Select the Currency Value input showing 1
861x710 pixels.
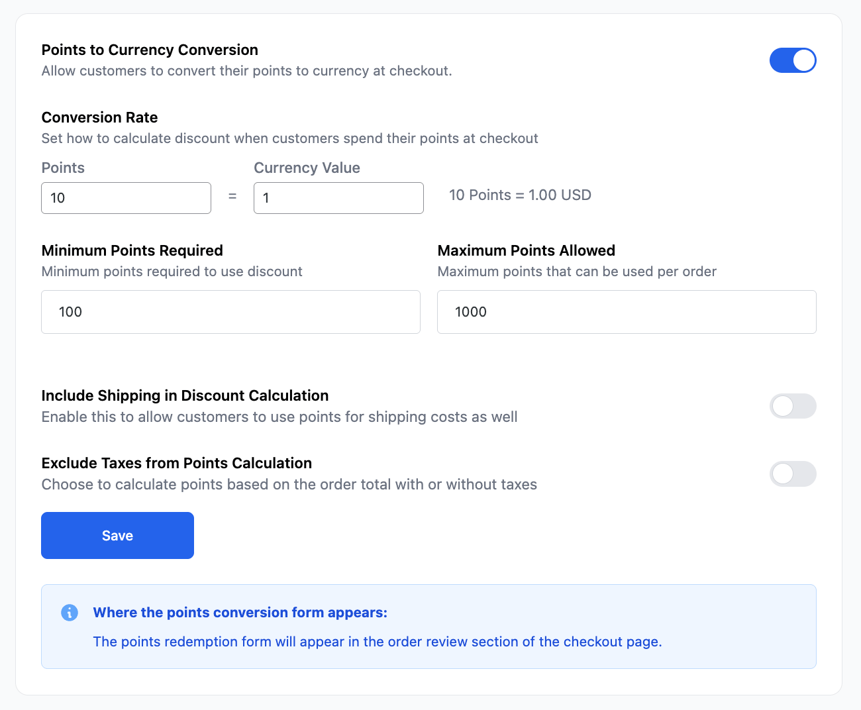click(338, 197)
